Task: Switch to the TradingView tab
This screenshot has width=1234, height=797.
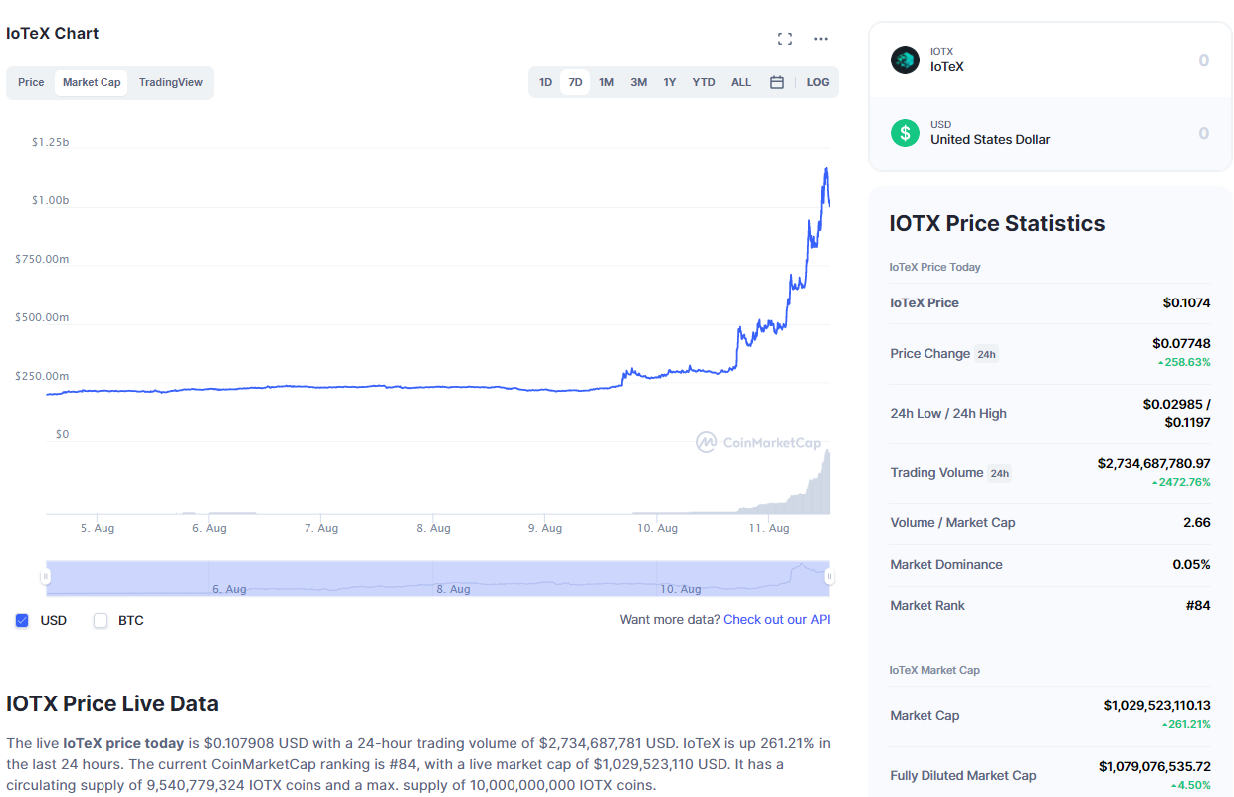Action: click(171, 82)
